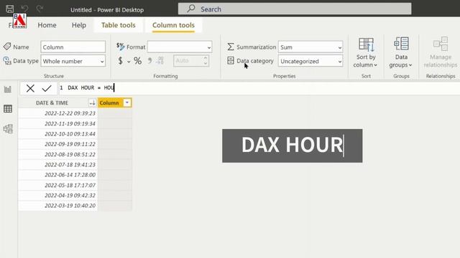This screenshot has height=258, width=460.
Task: Click the Redo arrow icon
Action: click(x=40, y=9)
